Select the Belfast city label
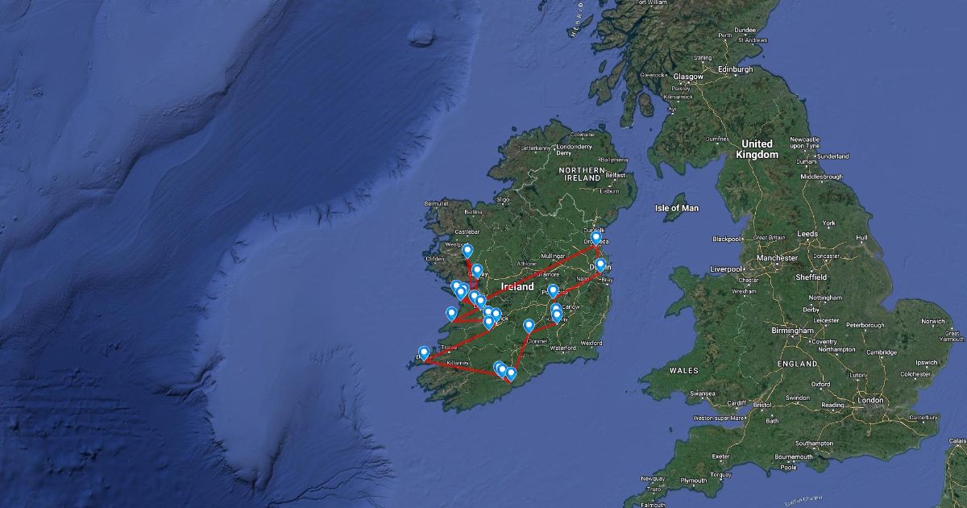The height and width of the screenshot is (508, 967). [x=616, y=175]
